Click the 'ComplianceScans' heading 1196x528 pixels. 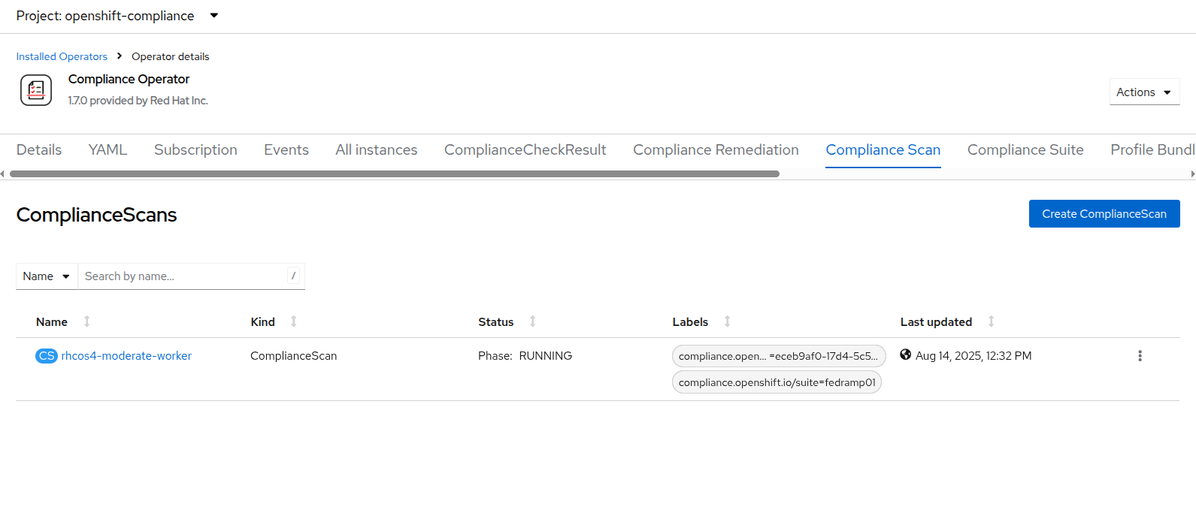(x=96, y=215)
